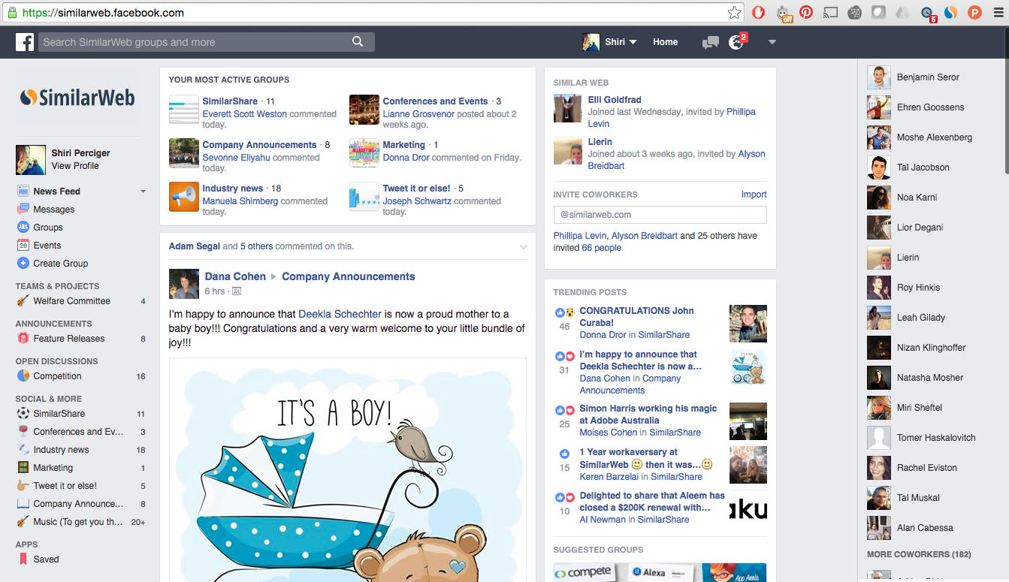
Task: Bookmark page with the star icon
Action: tap(734, 12)
